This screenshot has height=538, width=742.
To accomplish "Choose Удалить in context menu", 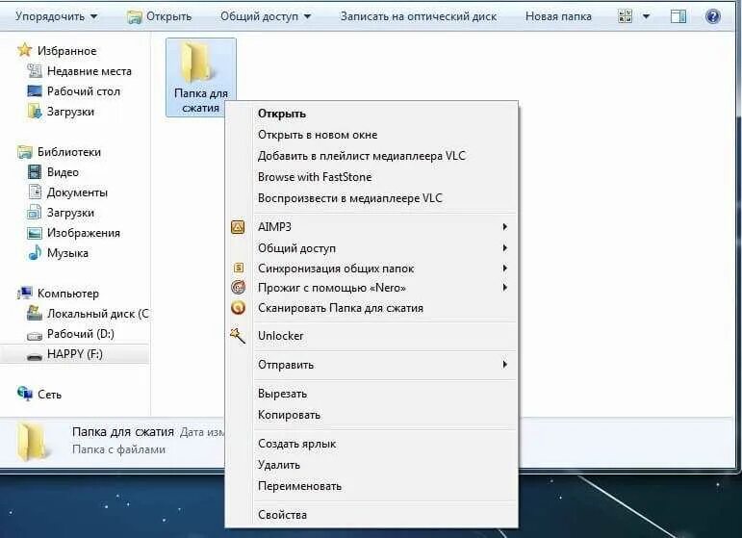I will click(x=279, y=465).
